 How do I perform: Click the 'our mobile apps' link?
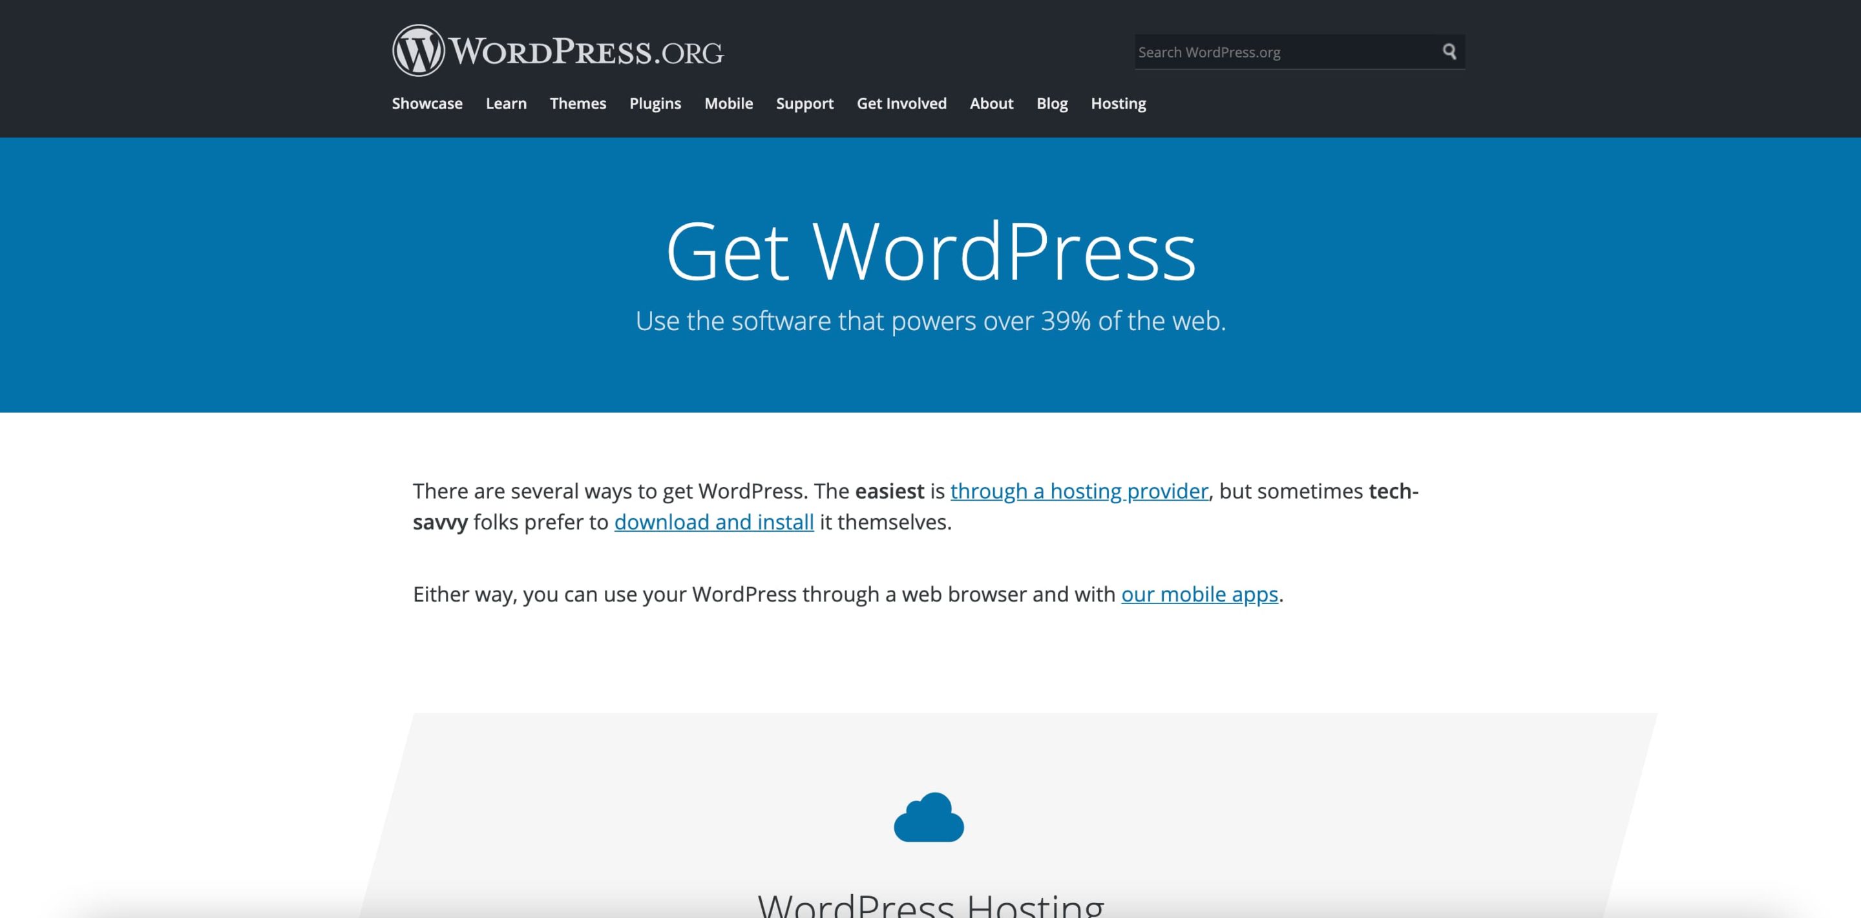(1197, 593)
